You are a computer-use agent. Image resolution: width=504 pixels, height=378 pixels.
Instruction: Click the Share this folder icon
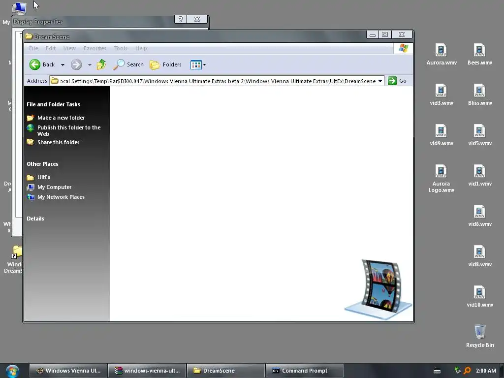[x=30, y=142]
